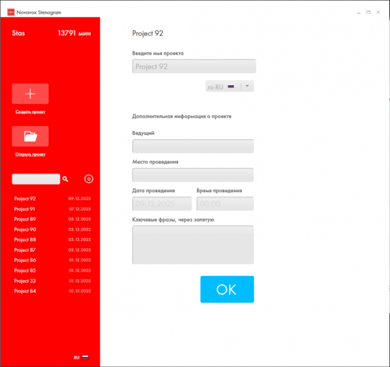Click the Russian flag at sidebar bottom
The height and width of the screenshot is (367, 390).
click(x=85, y=357)
